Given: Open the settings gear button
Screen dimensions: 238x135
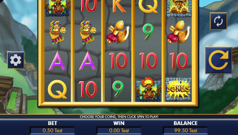Looking at the screenshot, I should point(16,60).
